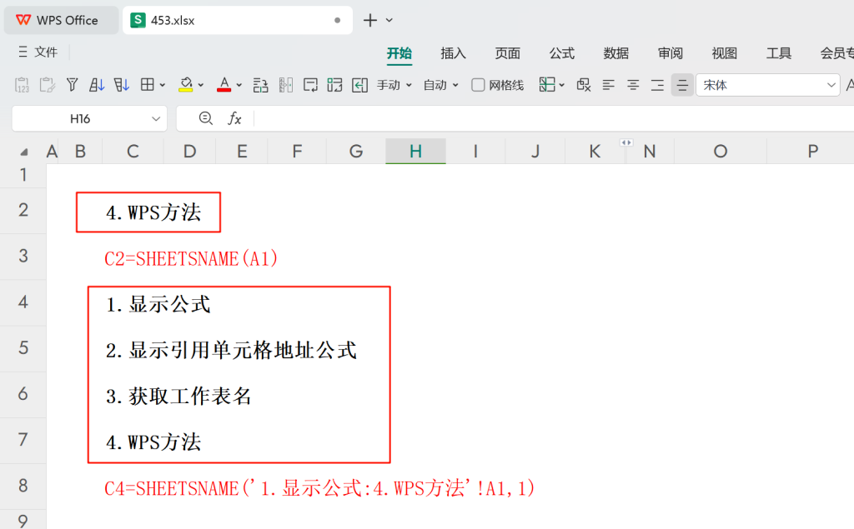Switch to the 开始 tab
Viewport: 854px width, 529px height.
point(399,53)
